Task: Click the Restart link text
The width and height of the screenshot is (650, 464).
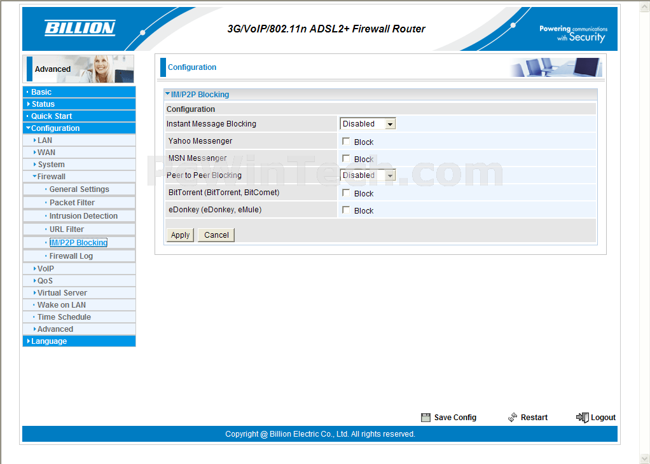Action: pyautogui.click(x=534, y=418)
